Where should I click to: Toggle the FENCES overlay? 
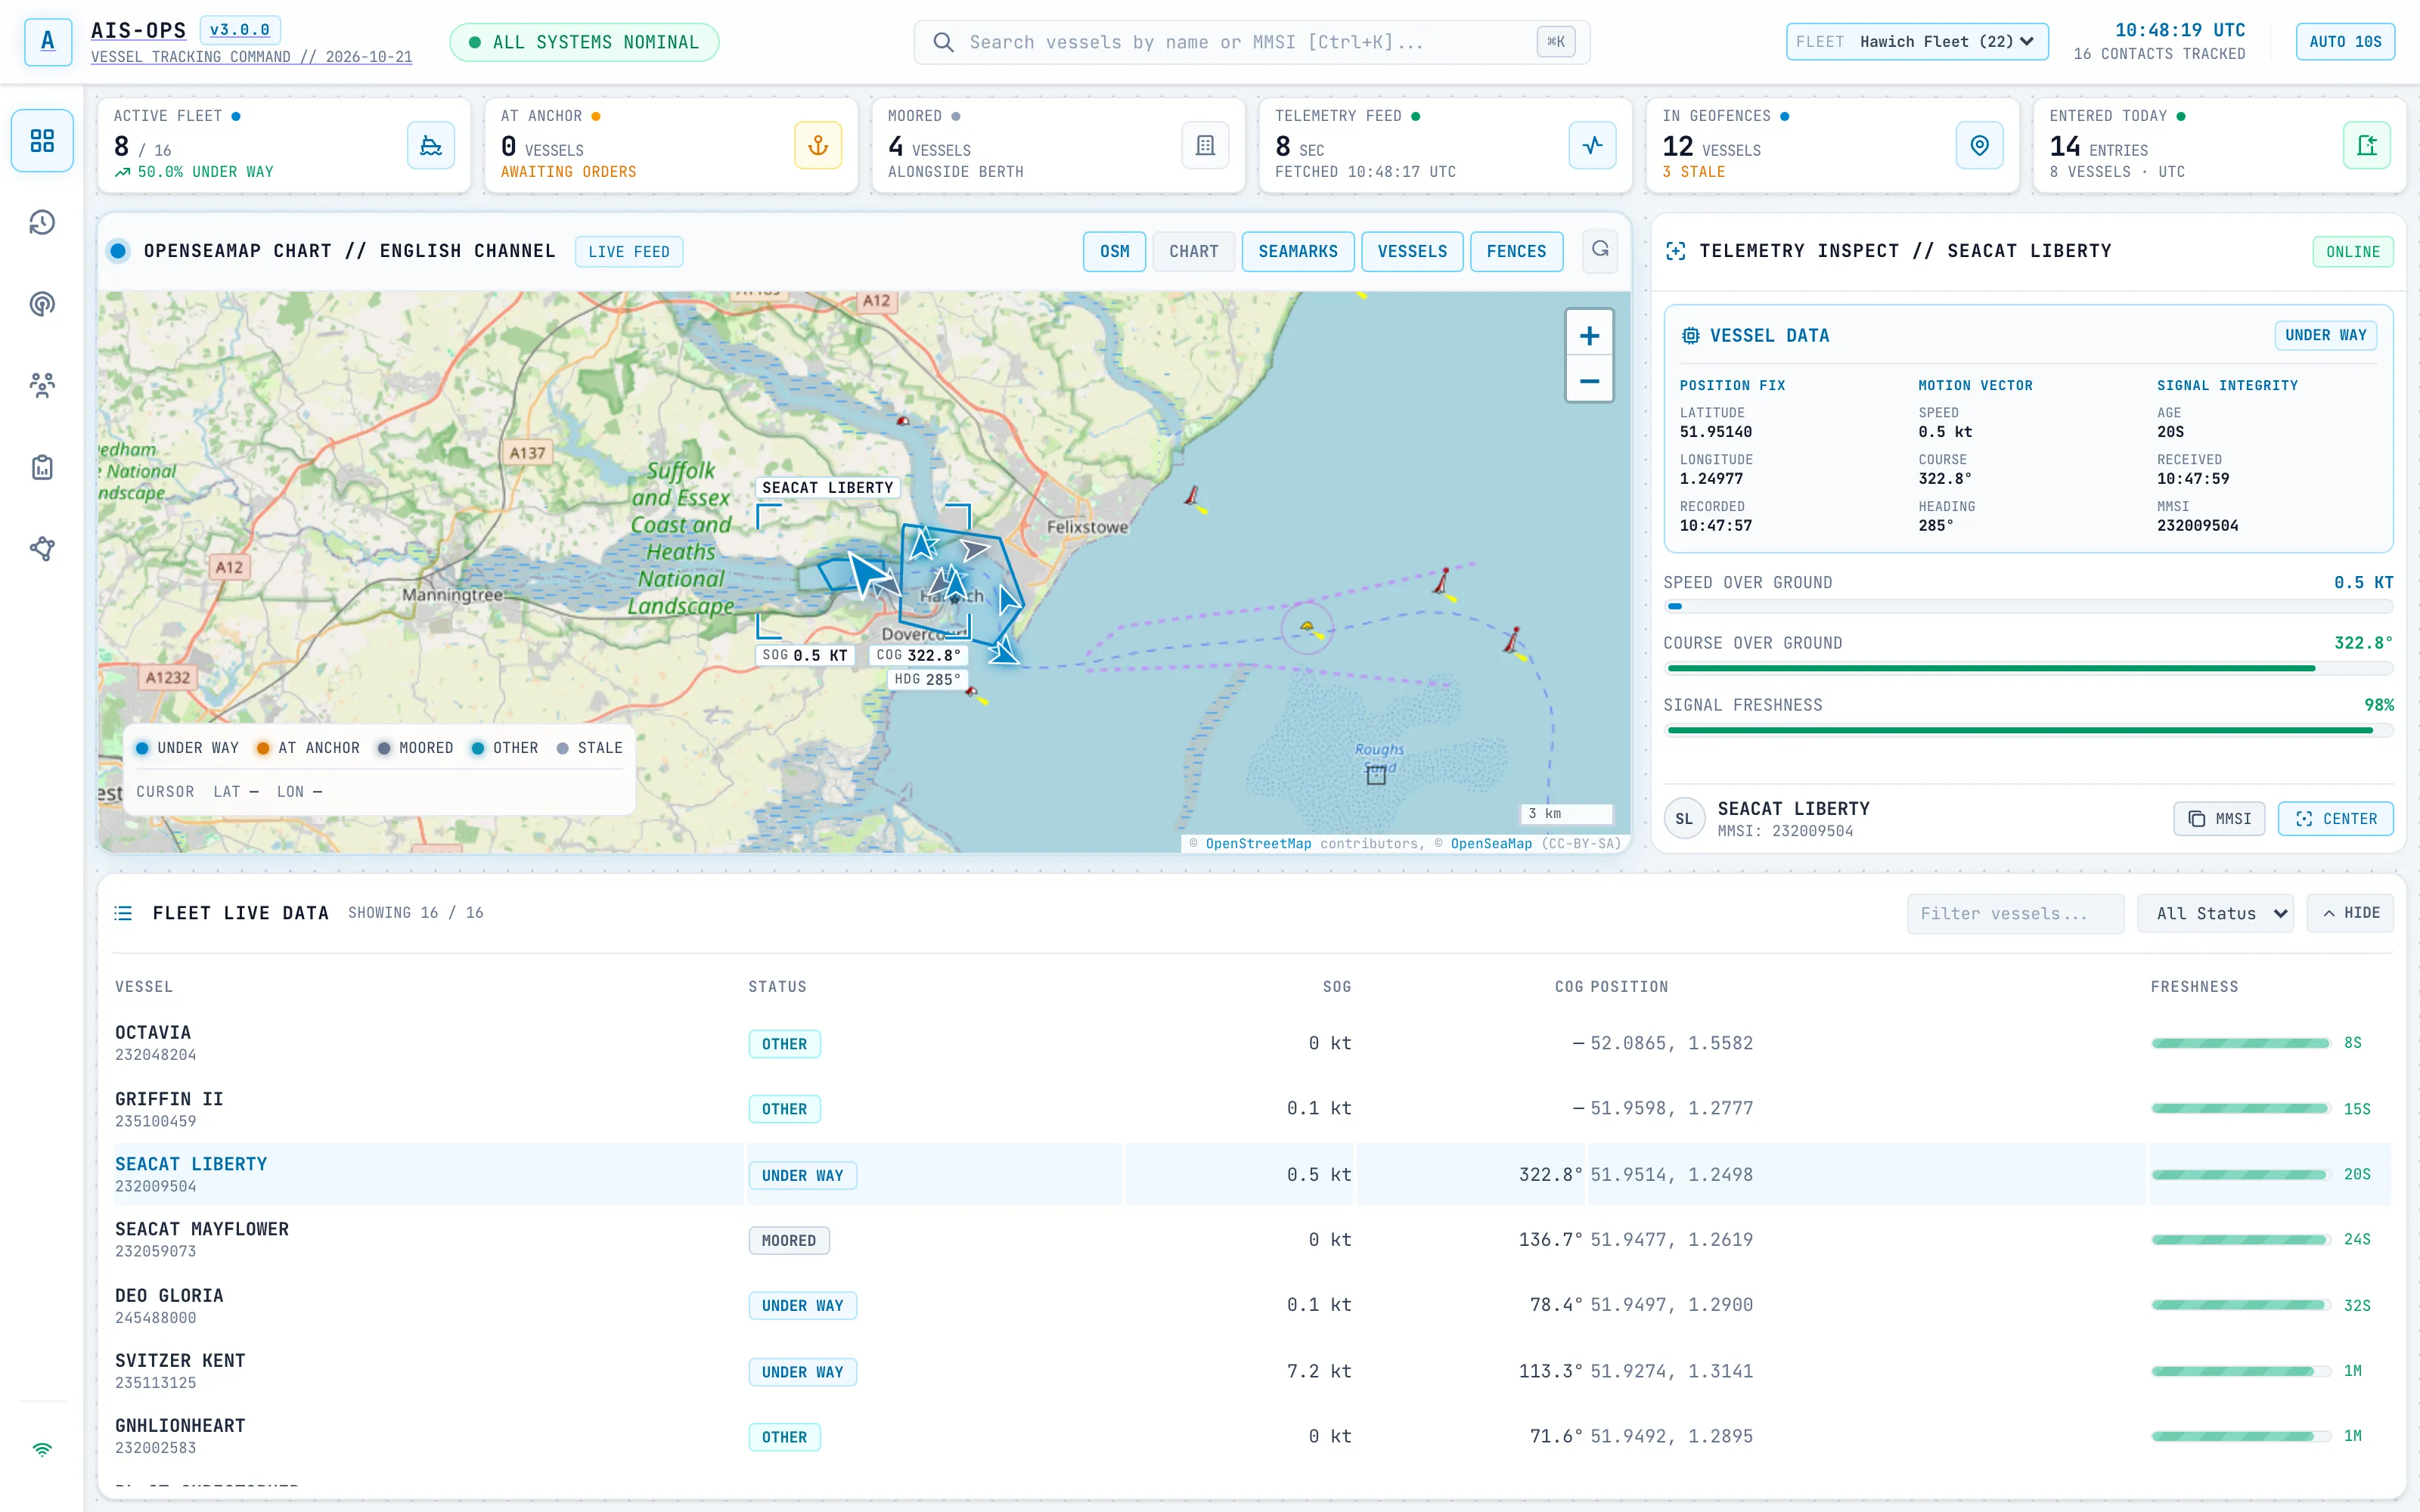(1516, 252)
